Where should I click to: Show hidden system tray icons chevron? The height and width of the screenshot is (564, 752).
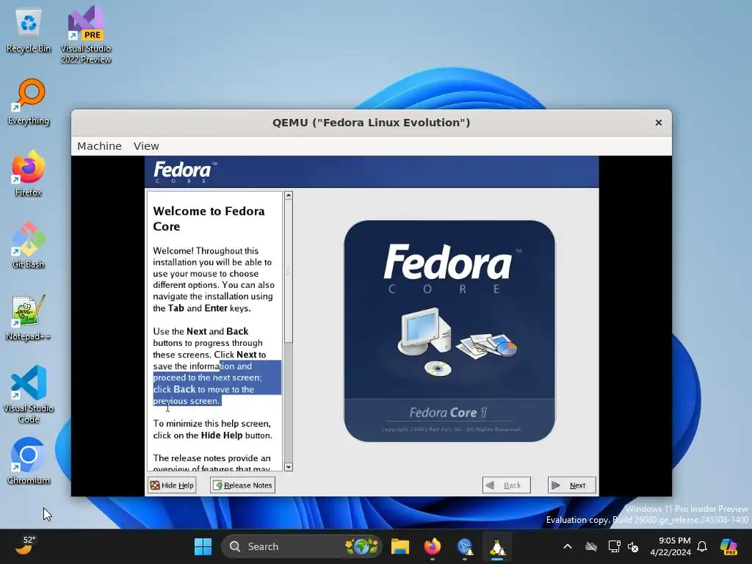click(568, 546)
